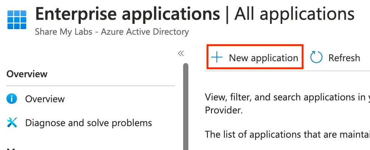Open the Overview menu item

45,99
